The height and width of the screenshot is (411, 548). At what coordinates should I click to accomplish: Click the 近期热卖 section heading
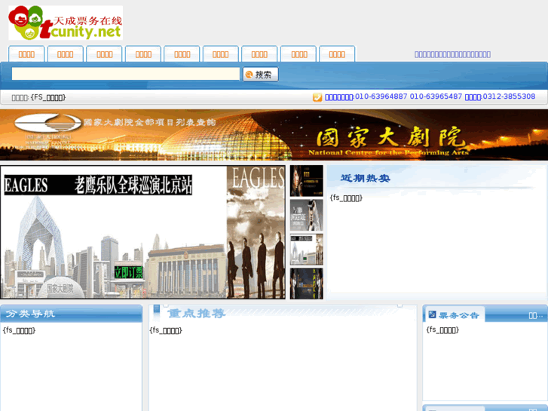[366, 179]
